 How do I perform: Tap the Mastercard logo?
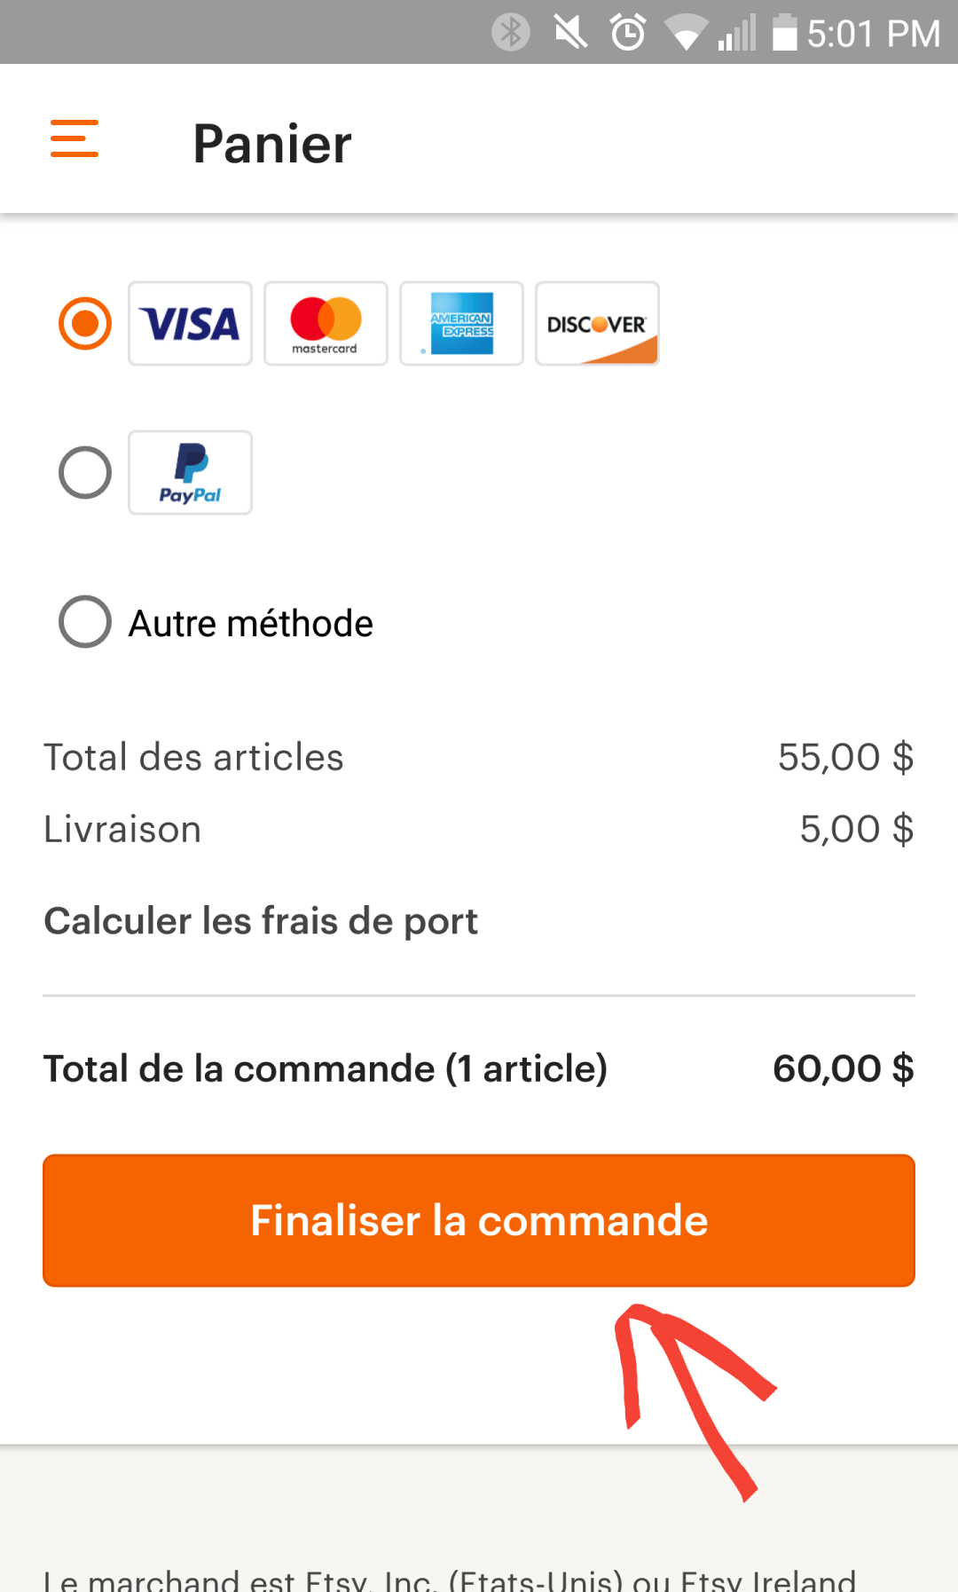click(x=326, y=324)
